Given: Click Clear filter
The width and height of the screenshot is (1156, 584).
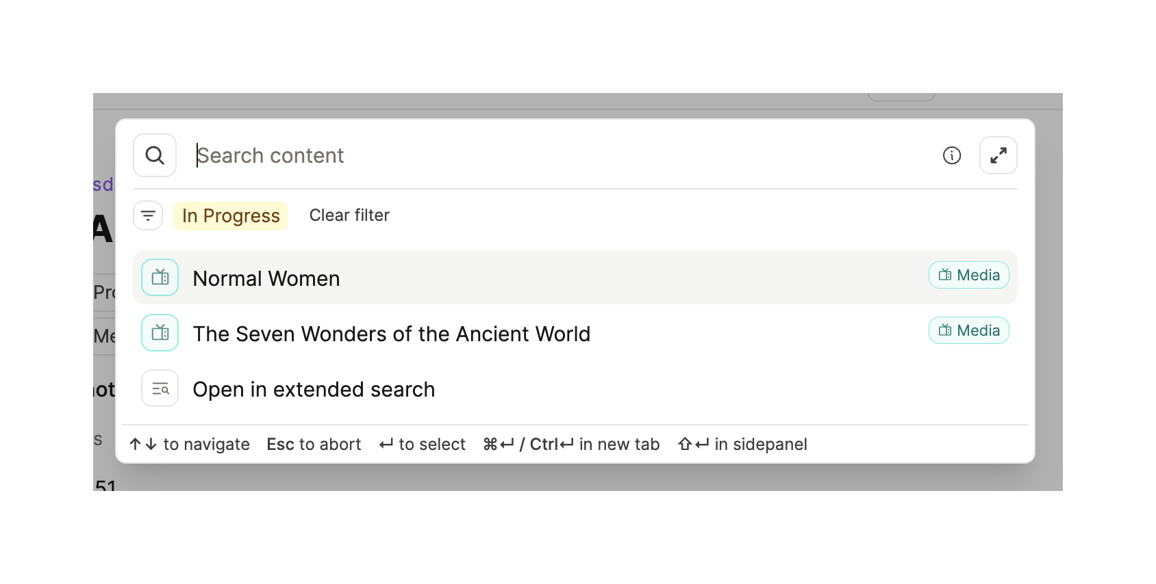Looking at the screenshot, I should coord(349,215).
